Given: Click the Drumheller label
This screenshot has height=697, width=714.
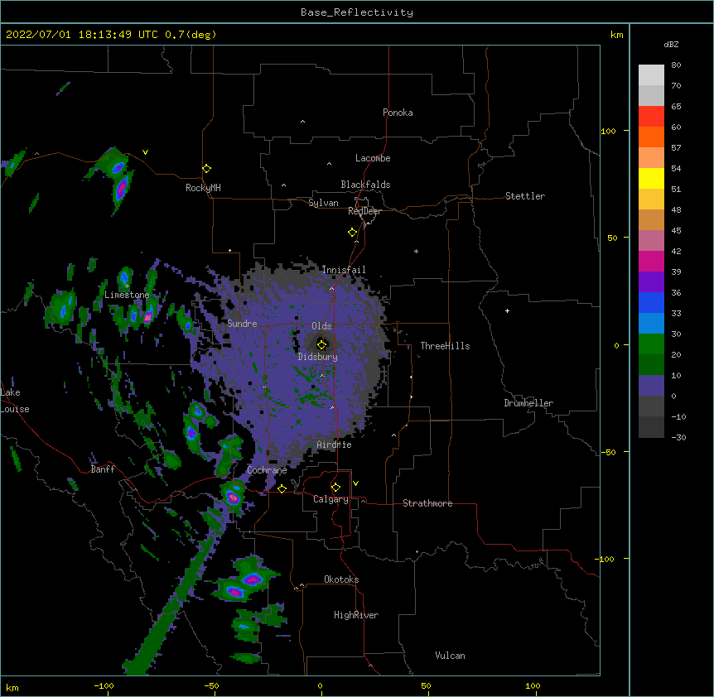Looking at the screenshot, I should 528,403.
